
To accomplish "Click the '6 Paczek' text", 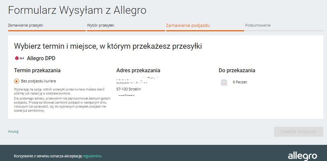I will coord(240,82).
